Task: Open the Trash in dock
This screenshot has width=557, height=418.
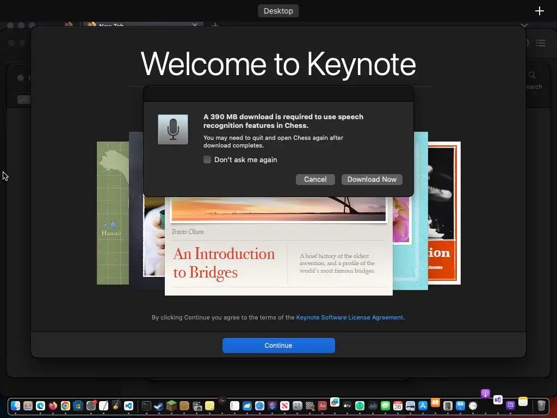Action: point(541,405)
